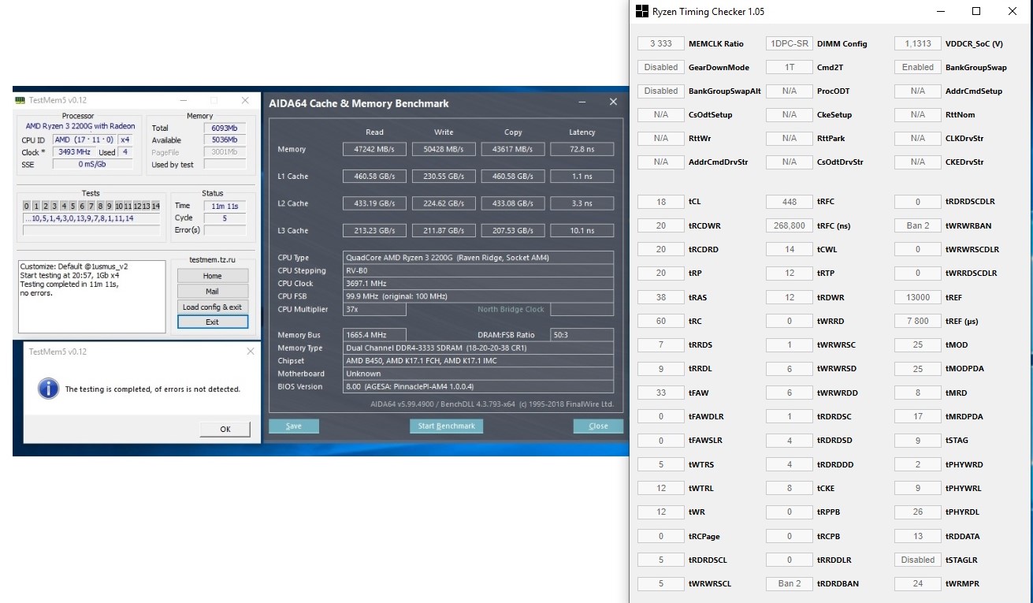Click Memory Write value 50428 MB/s
Image resolution: width=1033 pixels, height=603 pixels.
(444, 149)
